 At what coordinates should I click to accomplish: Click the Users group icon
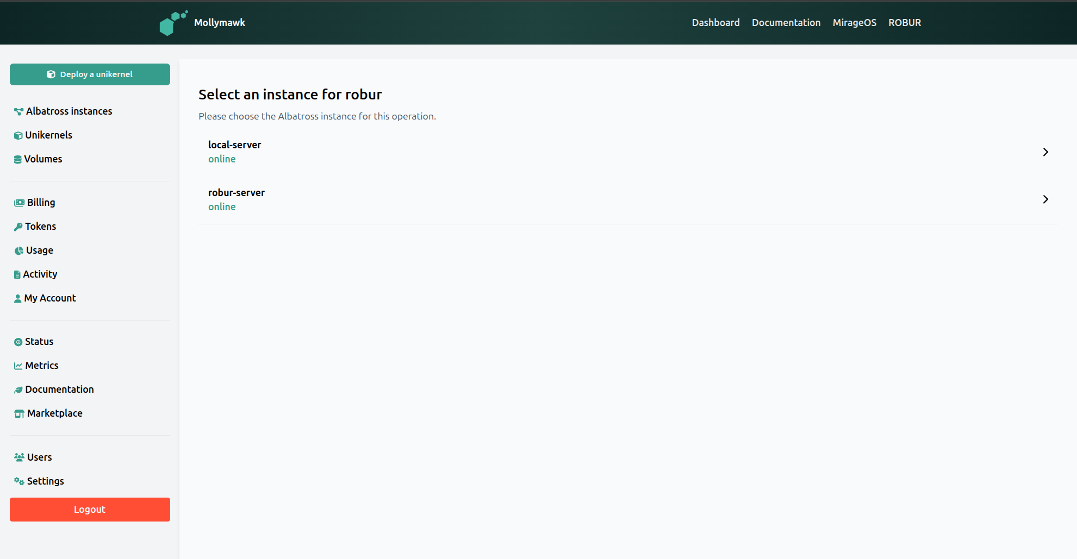18,457
